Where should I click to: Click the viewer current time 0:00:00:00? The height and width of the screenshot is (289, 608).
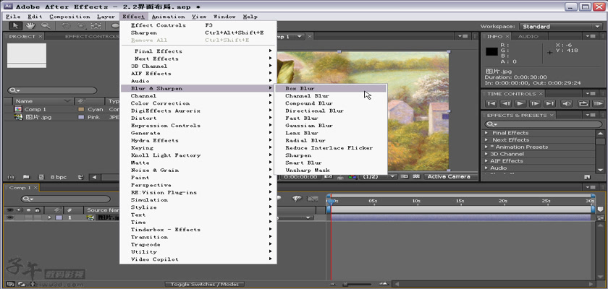click(301, 177)
